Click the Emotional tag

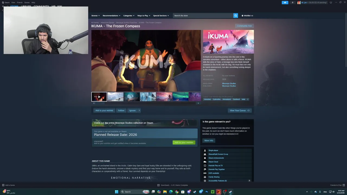(236, 99)
